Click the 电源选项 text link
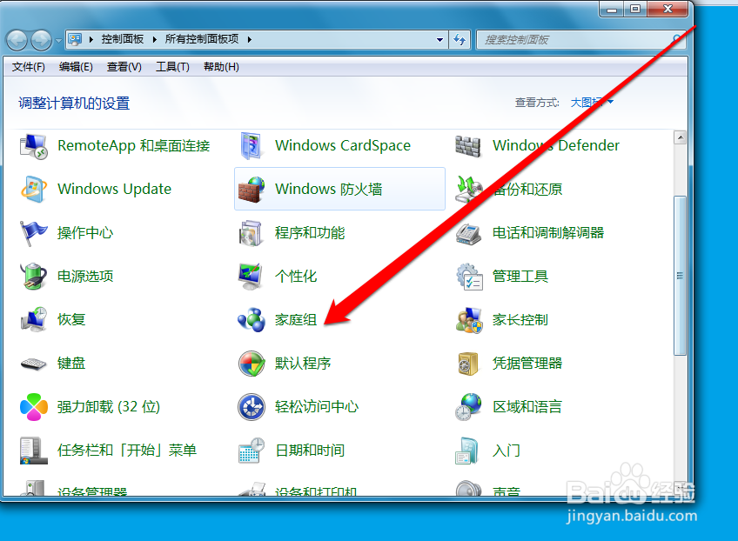 [x=85, y=276]
